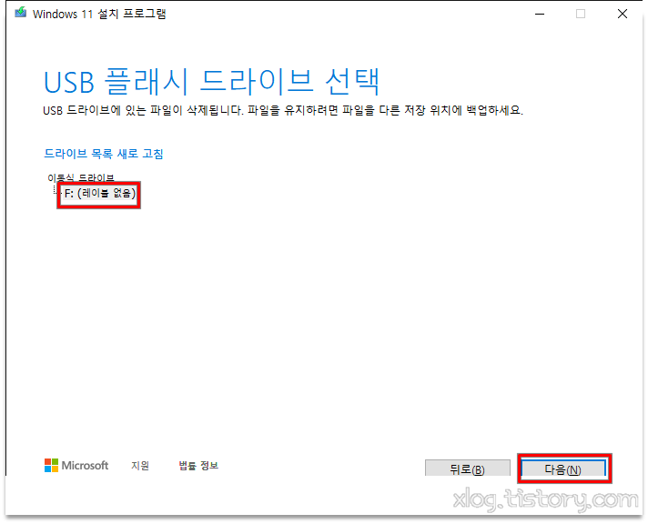This screenshot has width=648, height=524.
Task: Click the USB file deletion warning text
Action: click(x=283, y=110)
